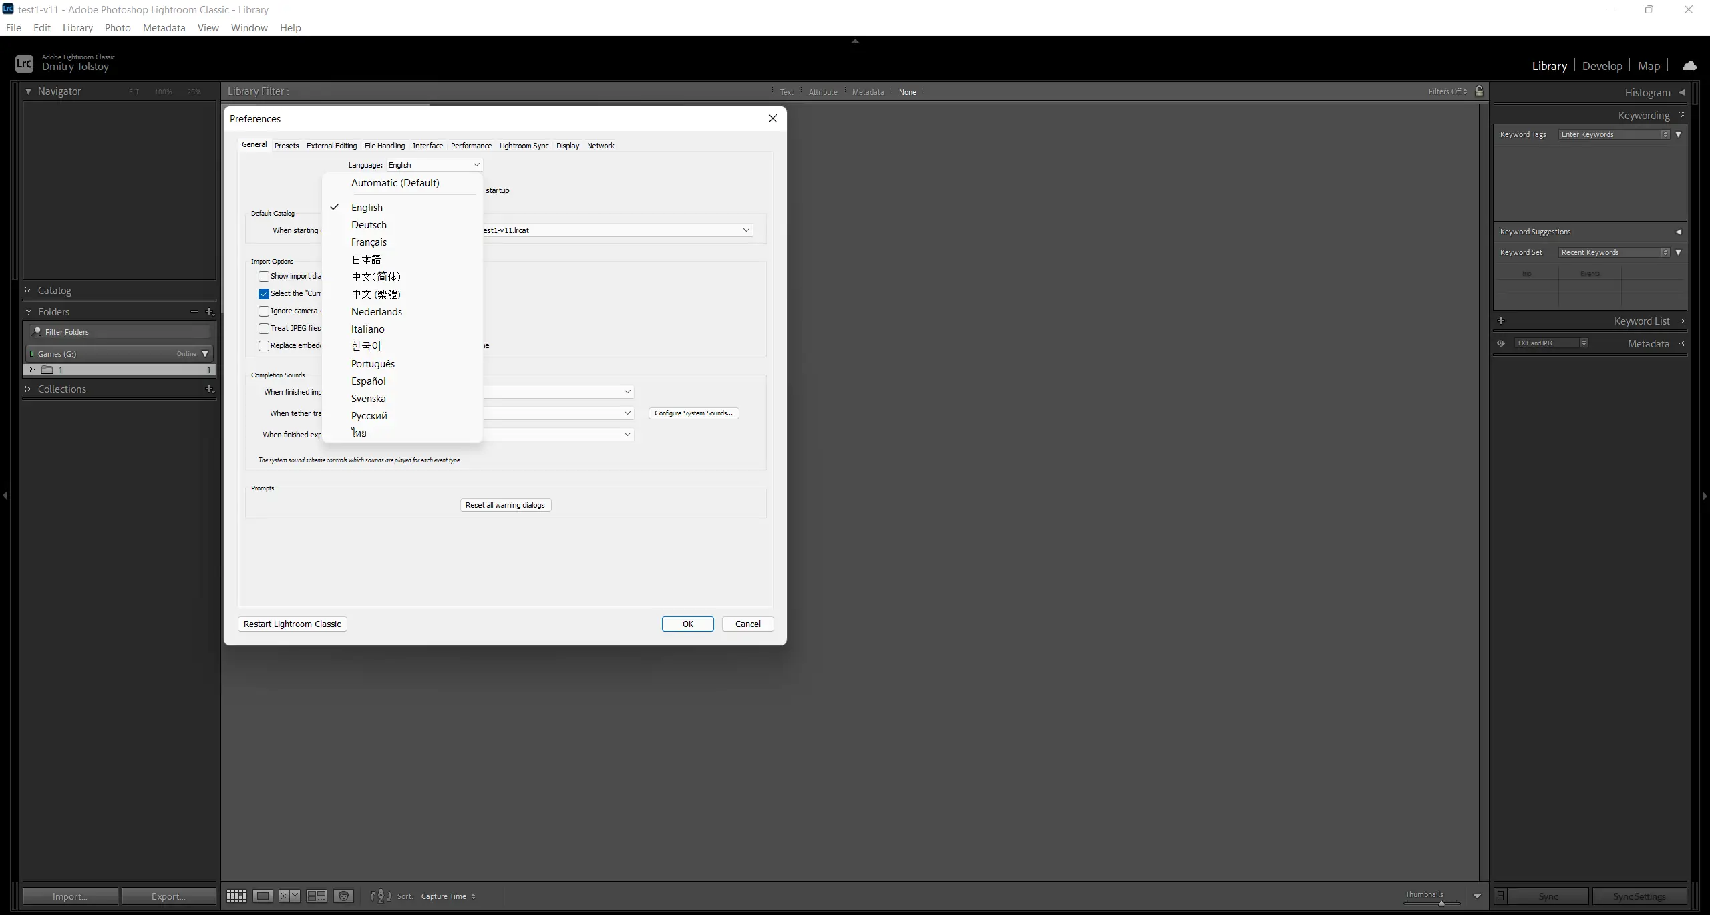The height and width of the screenshot is (915, 1710).
Task: Click Restart Lightroom Classic button
Action: 292,624
